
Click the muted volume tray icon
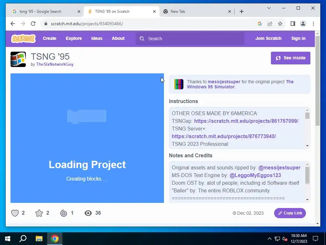tap(285, 239)
